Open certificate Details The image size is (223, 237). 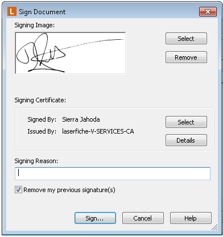pyautogui.click(x=186, y=140)
